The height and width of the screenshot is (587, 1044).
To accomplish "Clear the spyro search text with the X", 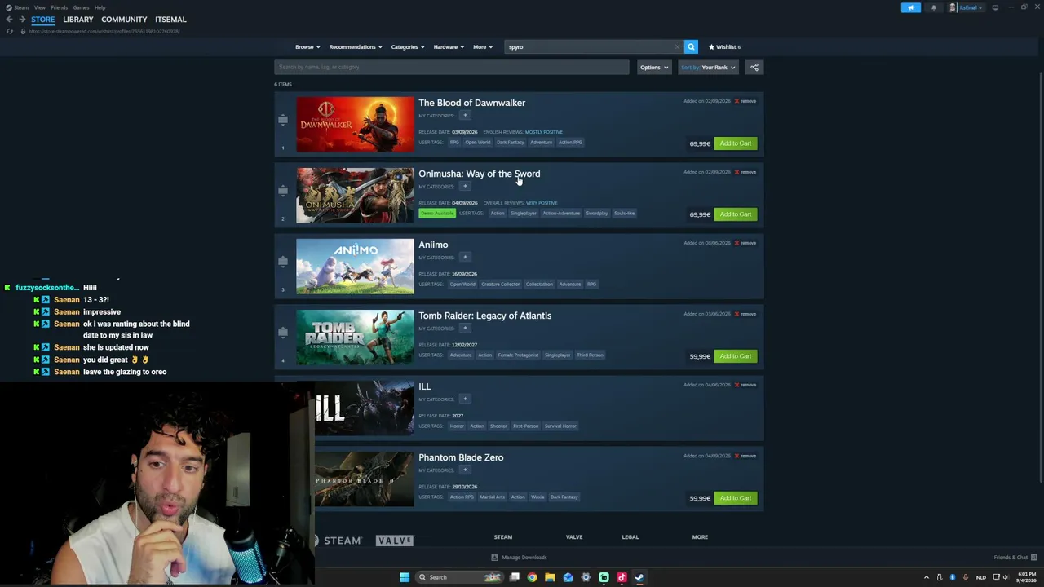I will (677, 46).
